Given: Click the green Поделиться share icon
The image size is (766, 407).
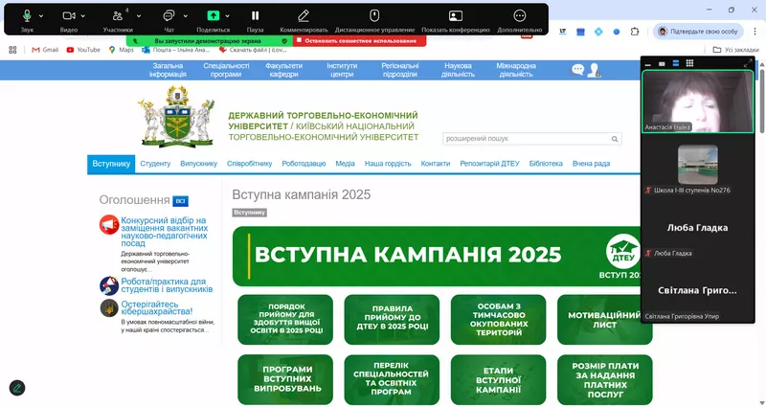Looking at the screenshot, I should pos(213,15).
